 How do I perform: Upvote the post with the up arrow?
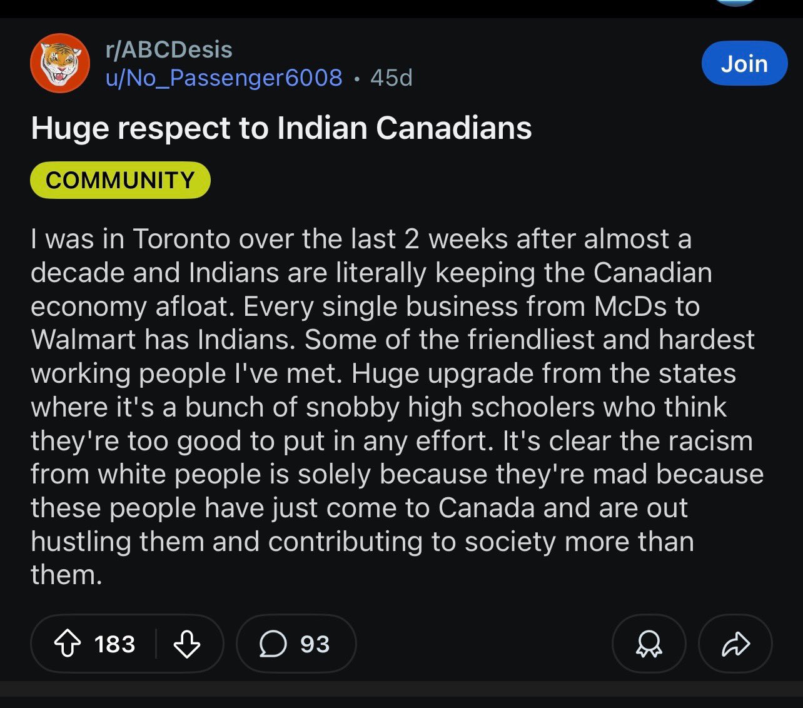click(68, 644)
